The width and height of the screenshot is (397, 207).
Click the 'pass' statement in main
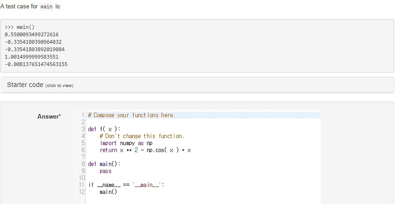105,171
